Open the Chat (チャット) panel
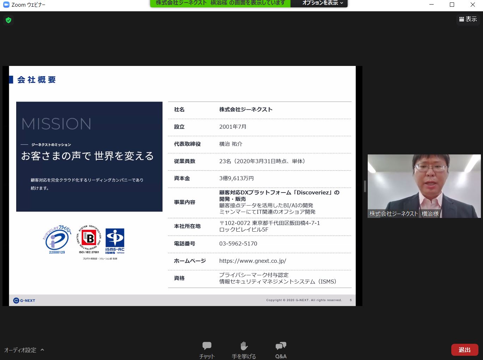 [x=207, y=350]
